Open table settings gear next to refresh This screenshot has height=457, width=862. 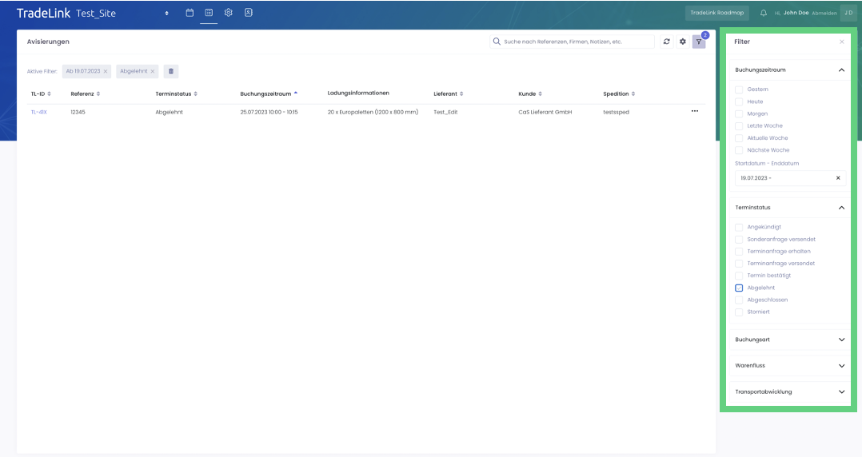683,42
